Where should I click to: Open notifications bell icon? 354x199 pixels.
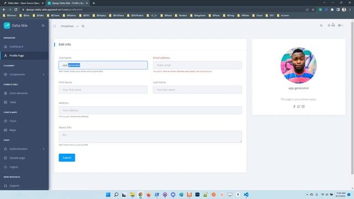[x=329, y=25]
